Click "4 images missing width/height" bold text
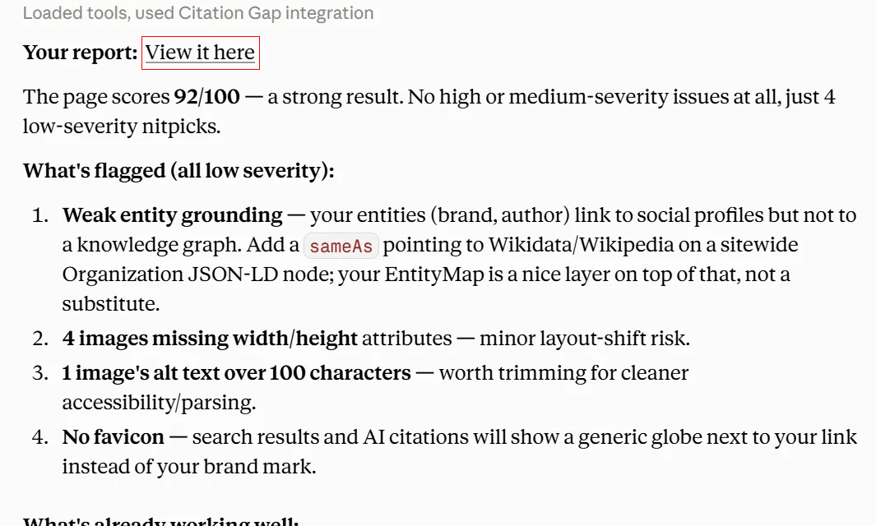The height and width of the screenshot is (526, 876). pos(210,339)
